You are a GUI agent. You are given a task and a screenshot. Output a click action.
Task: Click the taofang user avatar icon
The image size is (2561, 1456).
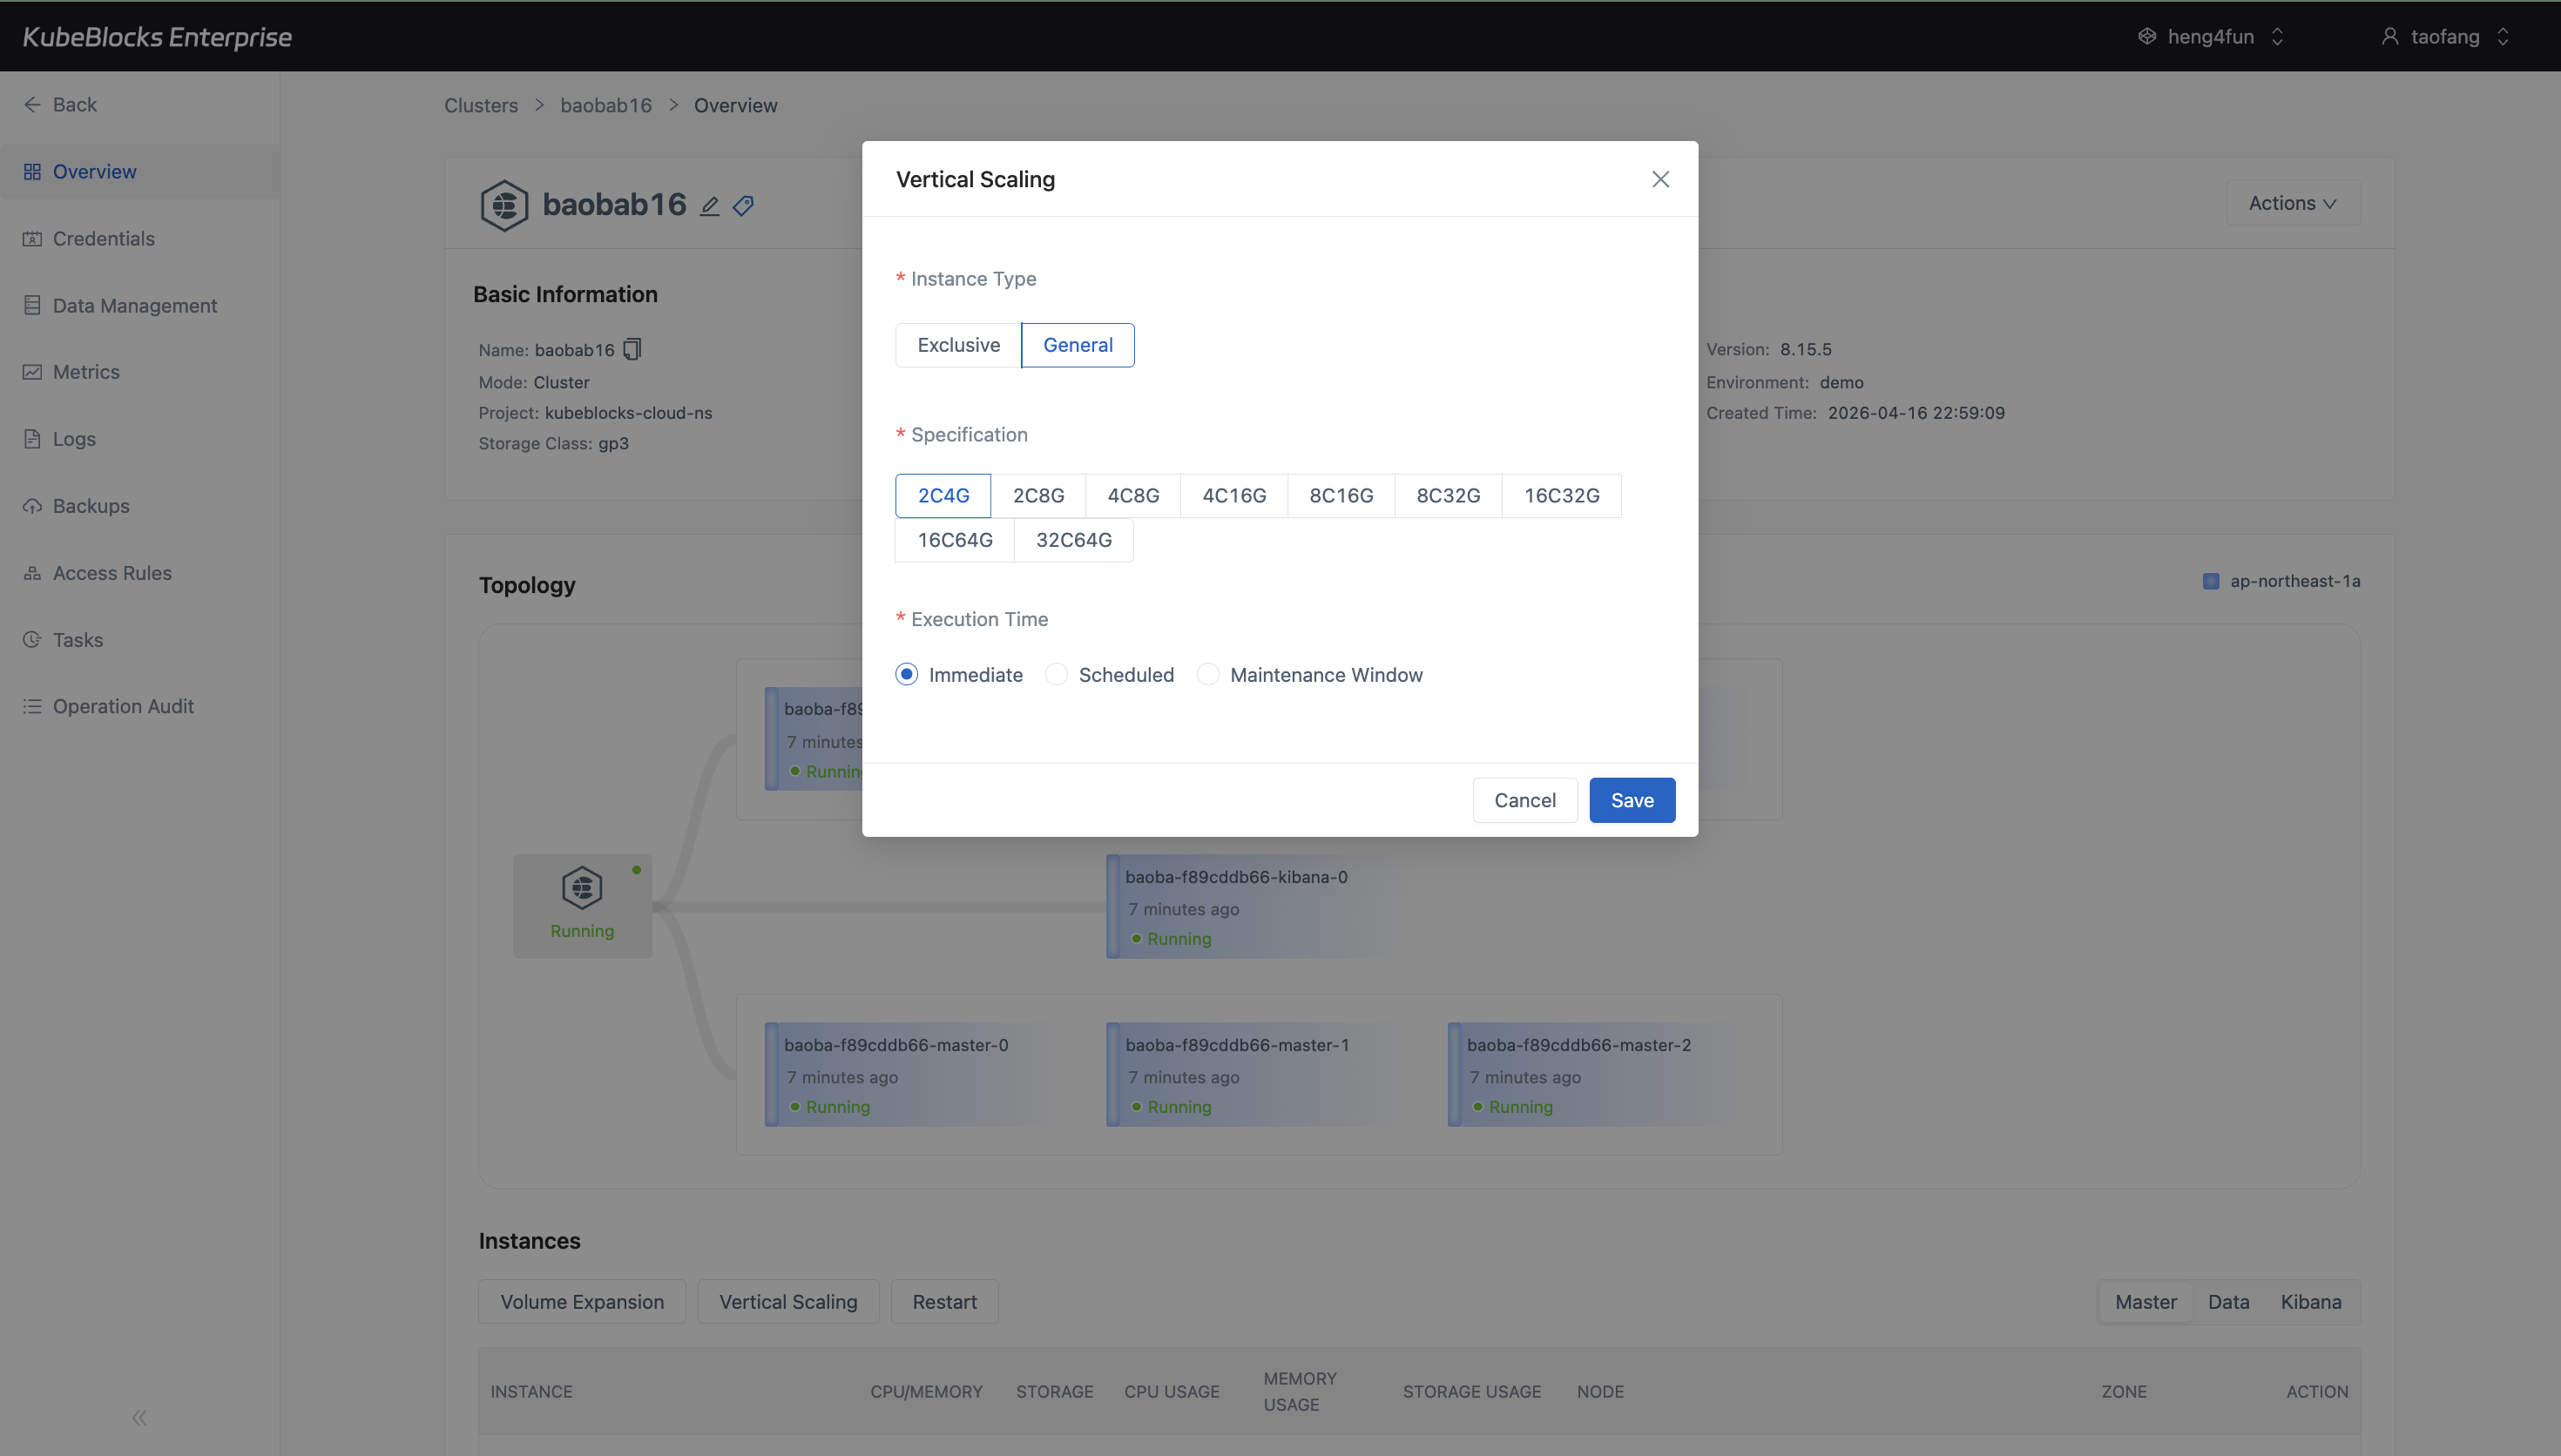(2390, 37)
